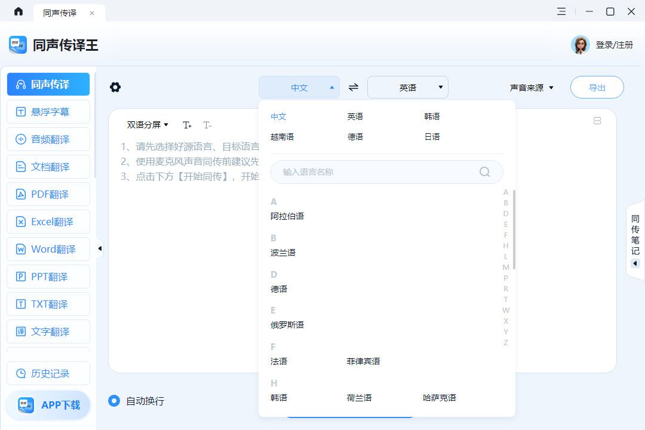Image resolution: width=645 pixels, height=430 pixels.
Task: Click the sidebar scrollbar
Action: 95,125
